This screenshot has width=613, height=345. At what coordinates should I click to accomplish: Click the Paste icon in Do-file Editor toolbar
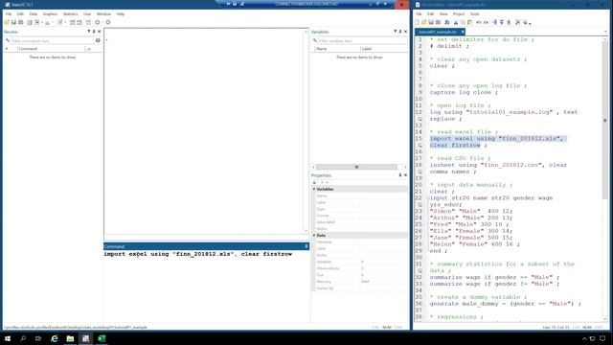pyautogui.click(x=470, y=22)
